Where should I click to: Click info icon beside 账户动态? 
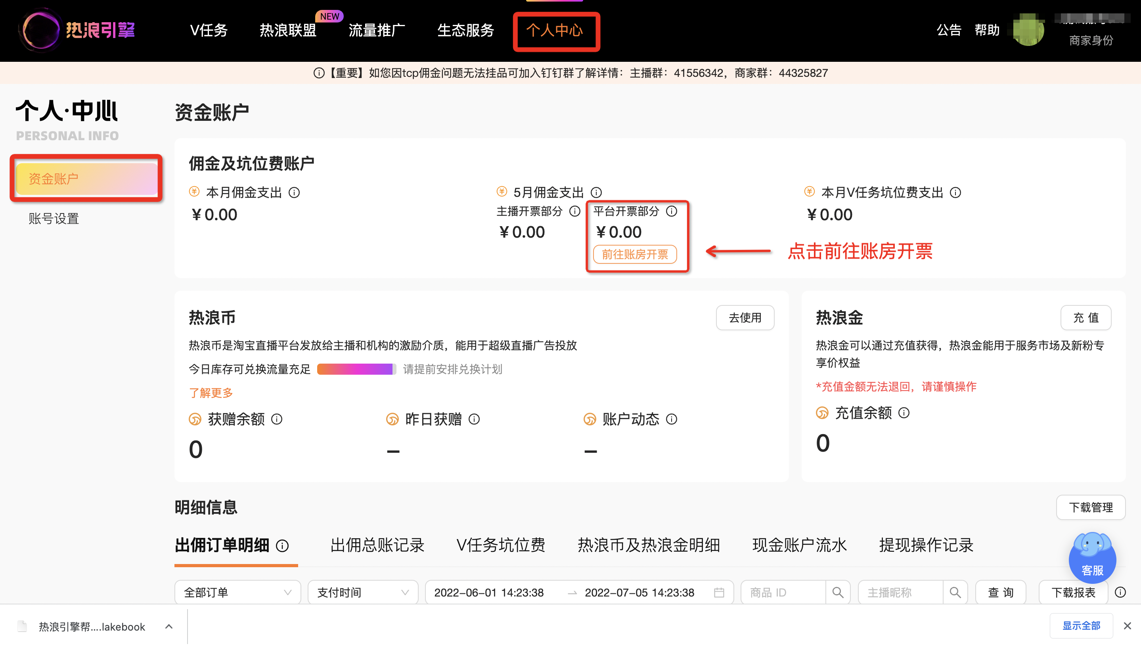click(671, 419)
